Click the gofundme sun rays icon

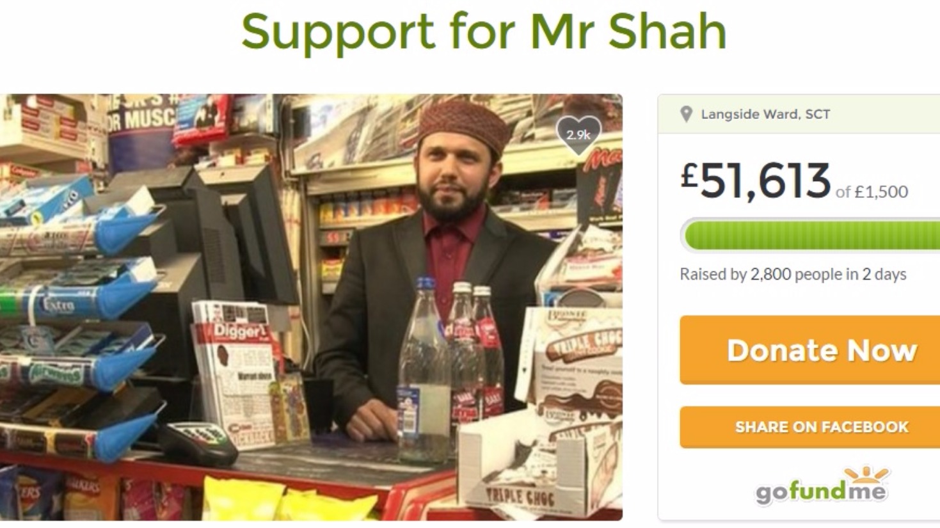click(867, 476)
